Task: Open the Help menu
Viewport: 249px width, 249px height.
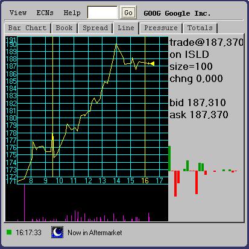Action: (x=72, y=13)
